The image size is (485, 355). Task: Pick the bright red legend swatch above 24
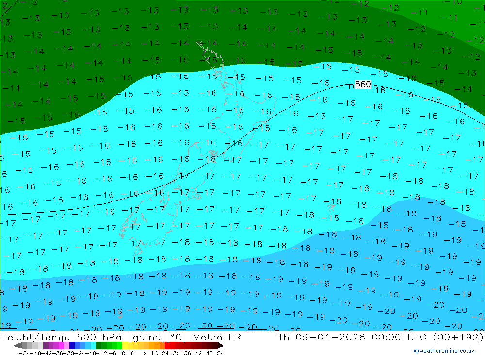pos(167,345)
